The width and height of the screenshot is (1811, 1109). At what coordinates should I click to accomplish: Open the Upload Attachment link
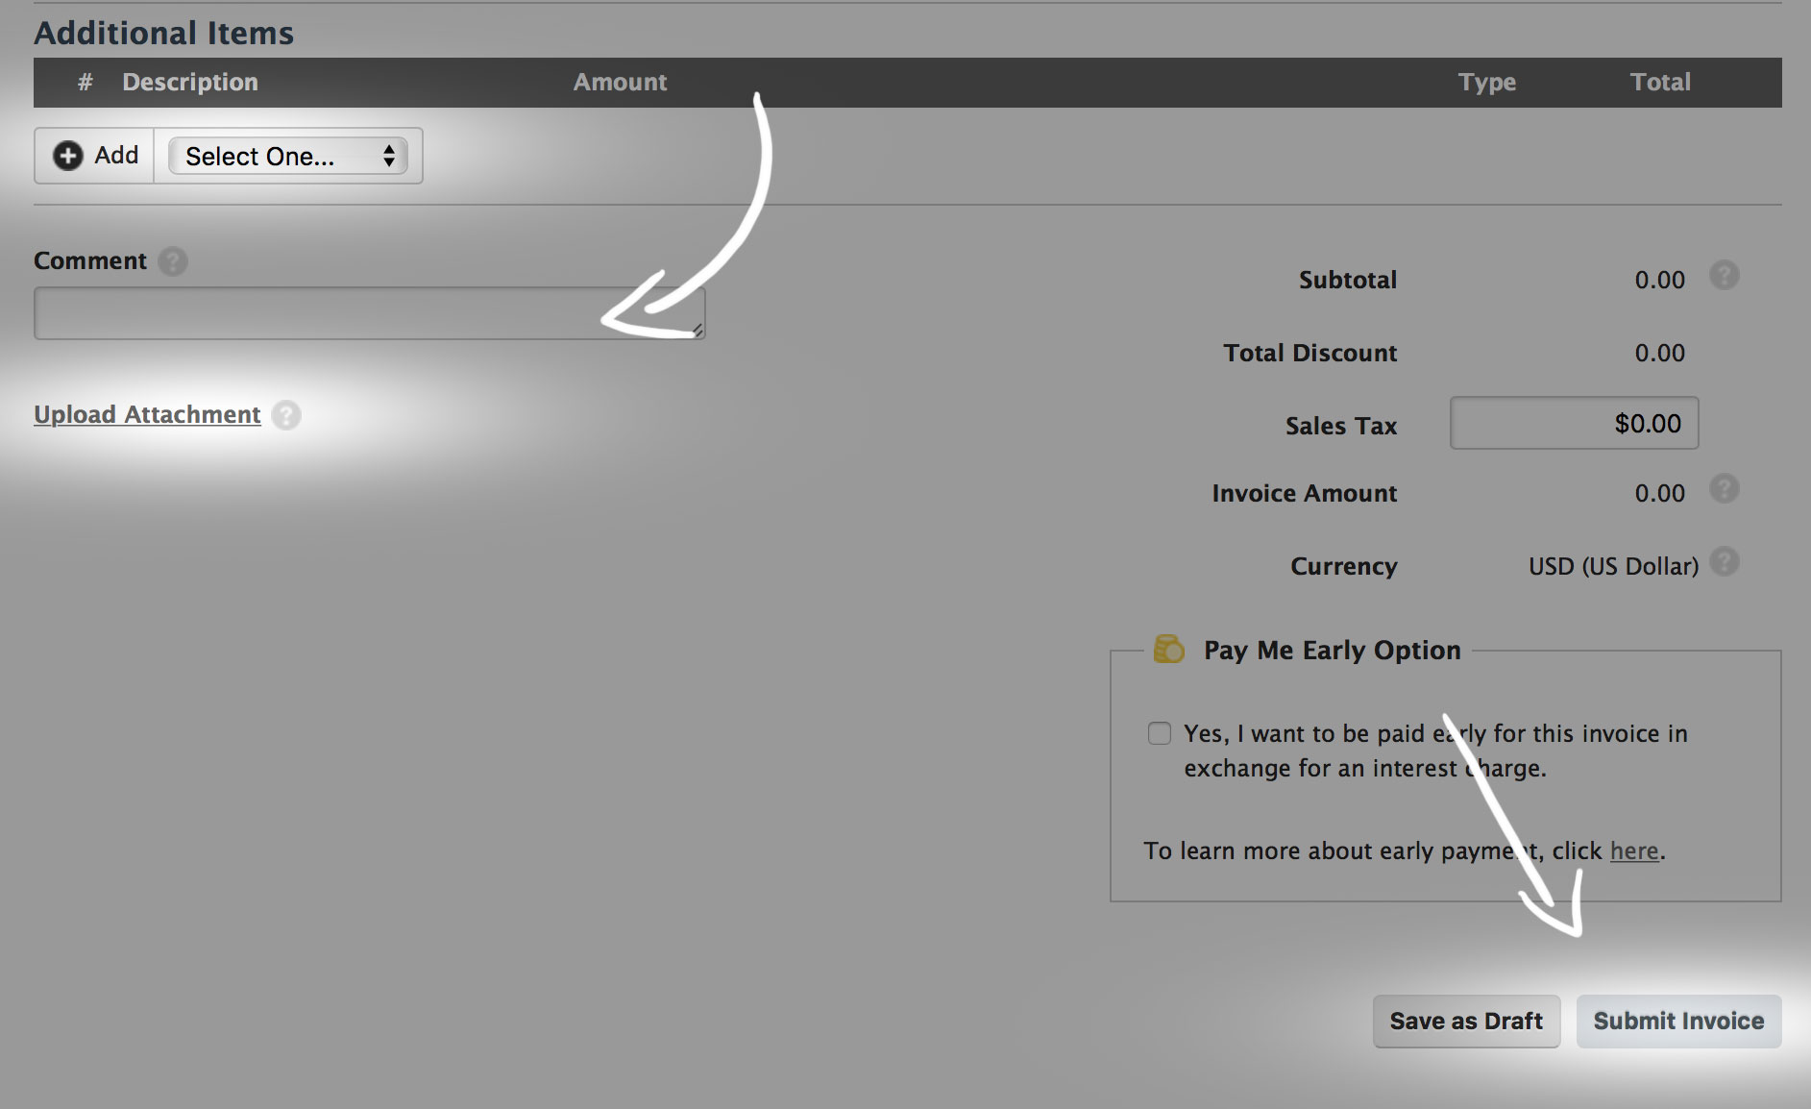[147, 414]
